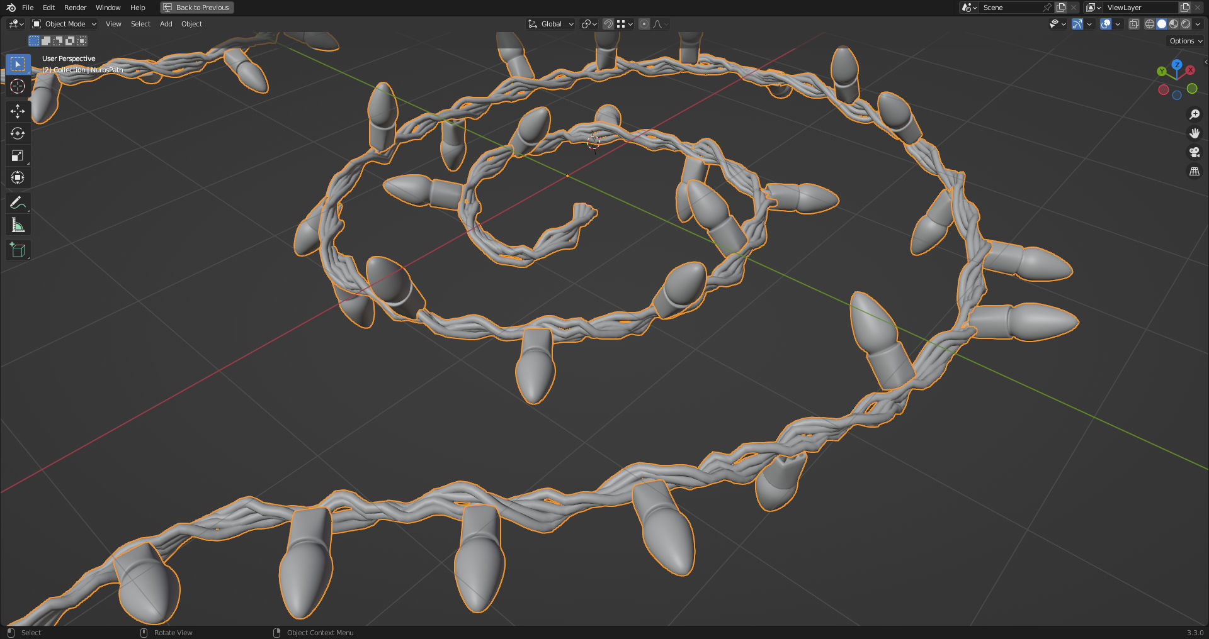This screenshot has height=639, width=1209.
Task: Pick the Scale tool
Action: point(18,155)
